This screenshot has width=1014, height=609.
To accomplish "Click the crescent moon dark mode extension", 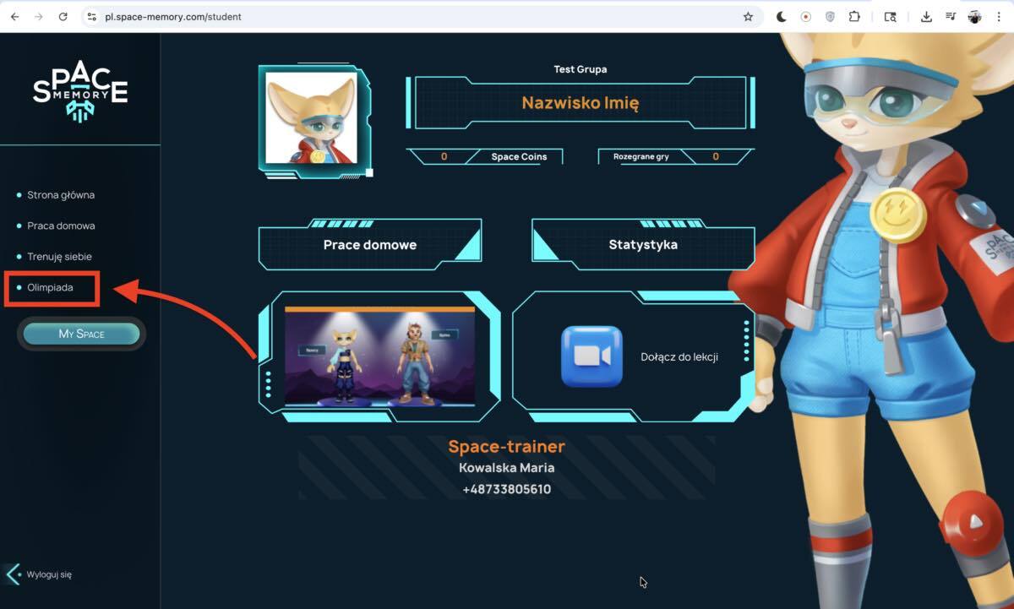I will pyautogui.click(x=782, y=16).
